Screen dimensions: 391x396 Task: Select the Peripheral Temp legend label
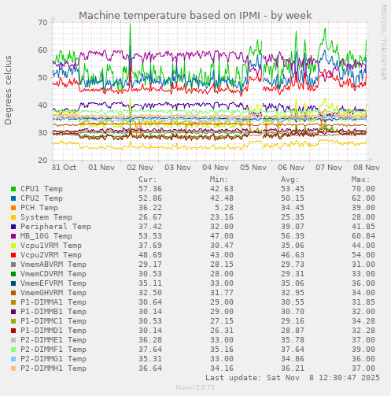[56, 227]
